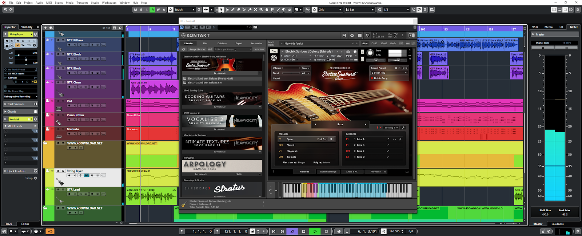Open Grid snap type dropdown
This screenshot has height=236, width=582.
pos(330,9)
